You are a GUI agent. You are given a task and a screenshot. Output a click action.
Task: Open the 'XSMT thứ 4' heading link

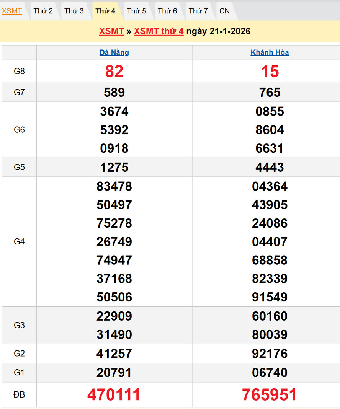[159, 31]
